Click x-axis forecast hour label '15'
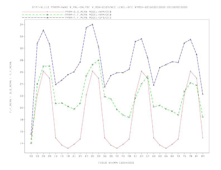The image size is (221, 170). (62, 156)
